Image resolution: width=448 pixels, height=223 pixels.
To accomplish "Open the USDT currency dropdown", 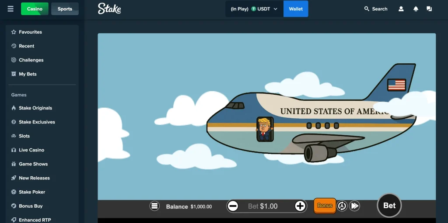I will coord(254,9).
